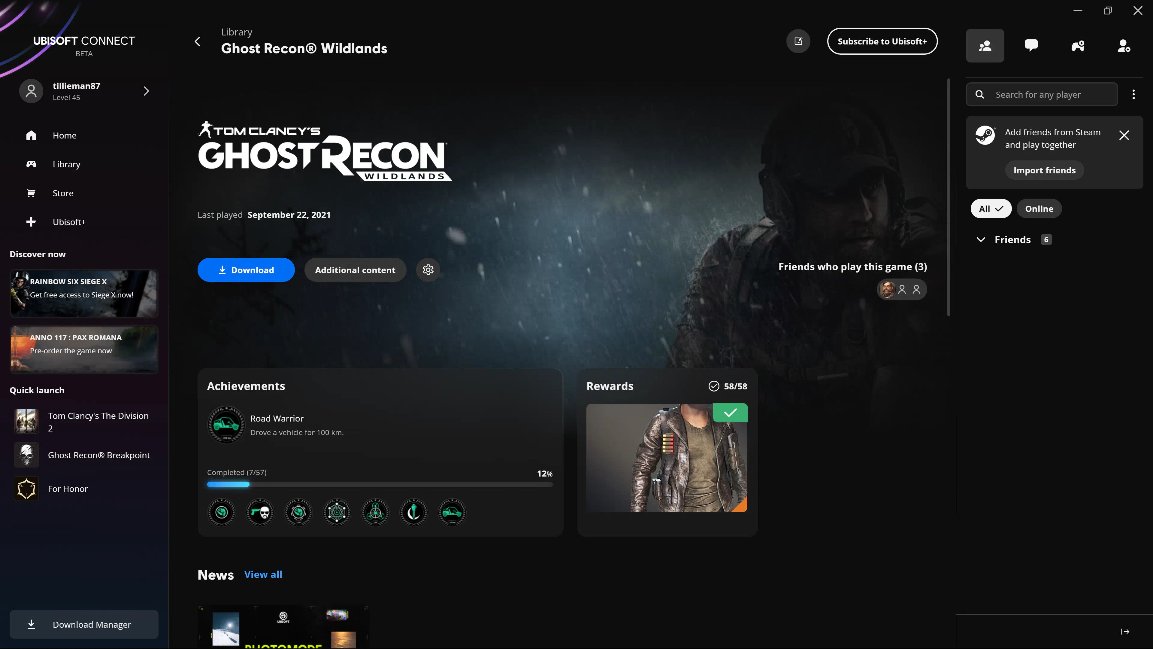This screenshot has width=1153, height=649.
Task: Launch Ghost Recon Breakpoint from Quick launch
Action: click(84, 455)
